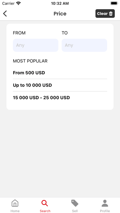
Task: Click the Clear button
Action: (x=105, y=13)
